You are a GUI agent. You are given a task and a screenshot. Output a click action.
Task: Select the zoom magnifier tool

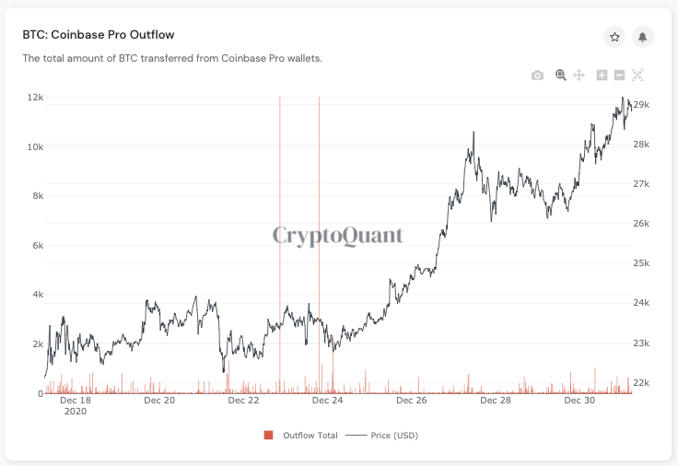[x=560, y=76]
